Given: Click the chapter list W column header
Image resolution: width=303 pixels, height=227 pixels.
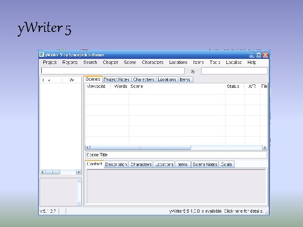Looking at the screenshot, I should tap(72, 80).
